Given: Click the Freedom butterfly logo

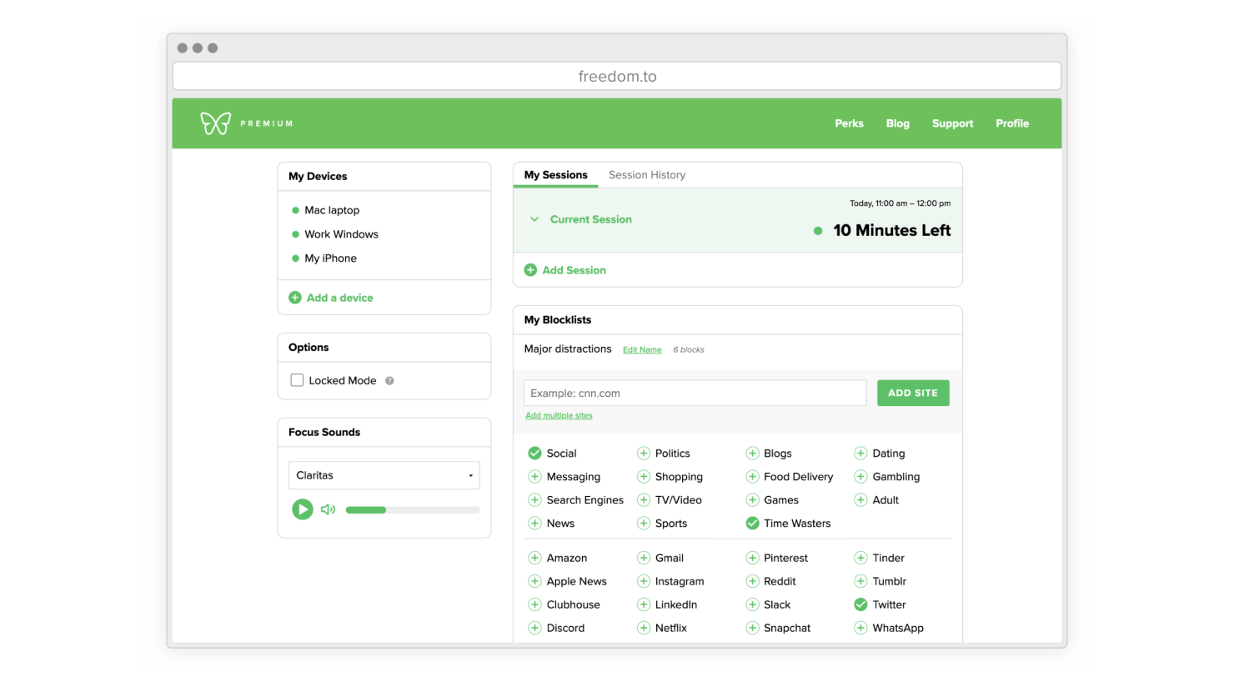Looking at the screenshot, I should 215,123.
